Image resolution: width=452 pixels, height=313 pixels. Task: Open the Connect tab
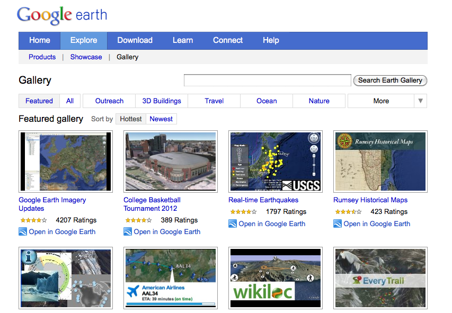coord(228,40)
